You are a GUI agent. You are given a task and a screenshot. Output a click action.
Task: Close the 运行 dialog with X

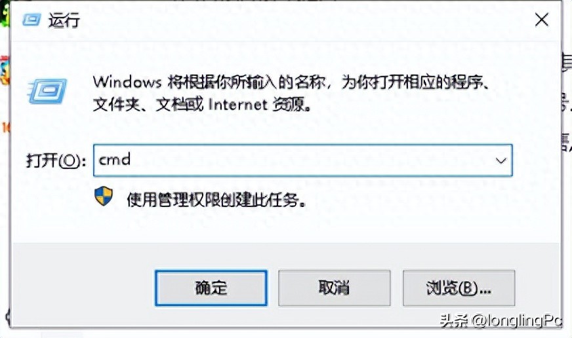tap(542, 20)
